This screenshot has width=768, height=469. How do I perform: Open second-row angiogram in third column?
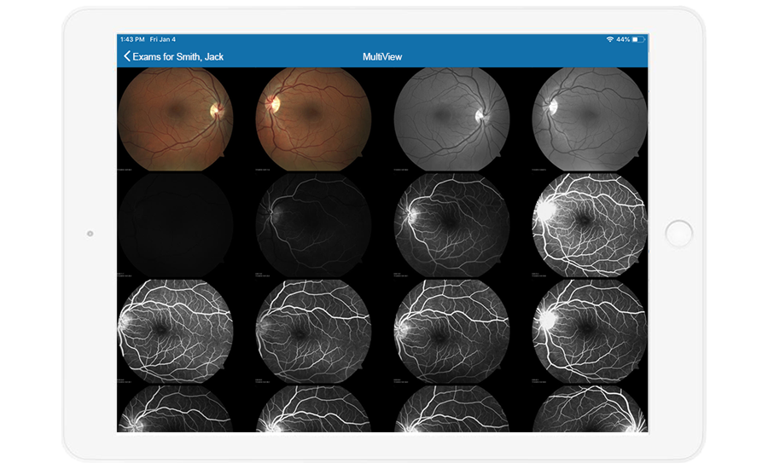pyautogui.click(x=451, y=225)
